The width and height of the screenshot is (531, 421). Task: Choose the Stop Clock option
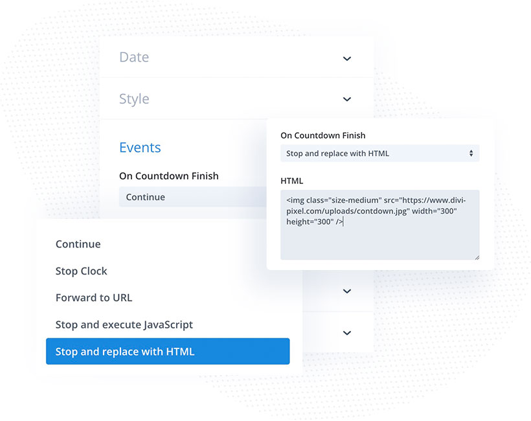(82, 271)
